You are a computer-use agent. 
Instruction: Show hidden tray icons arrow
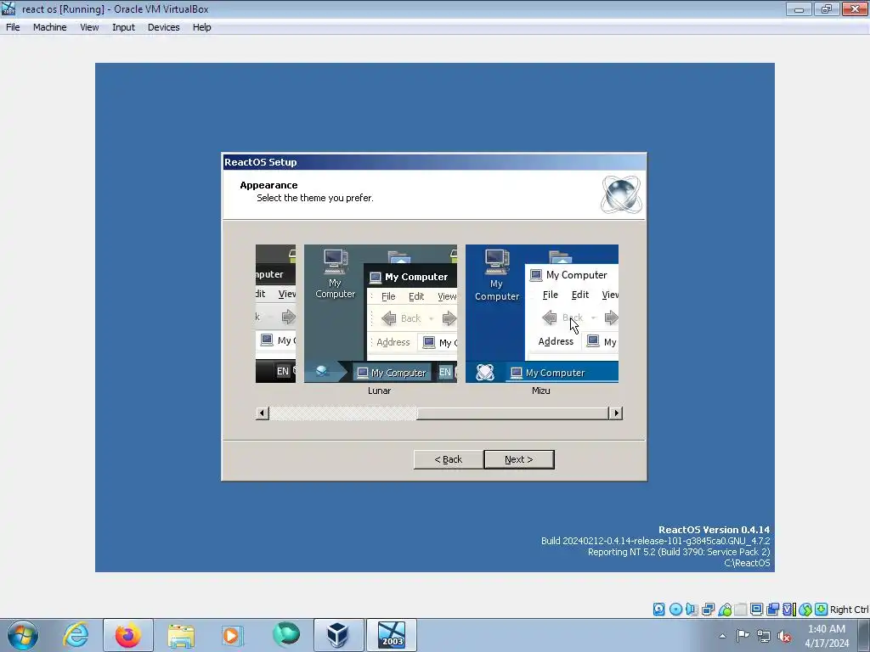722,637
